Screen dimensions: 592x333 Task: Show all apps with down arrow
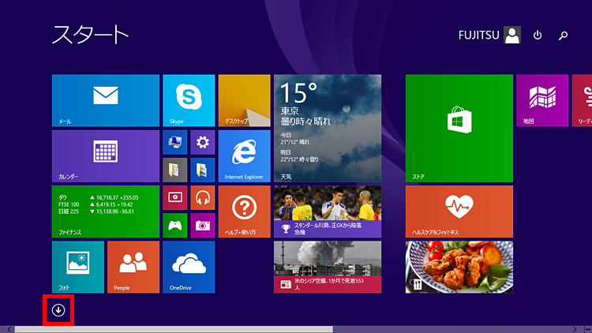coord(58,310)
